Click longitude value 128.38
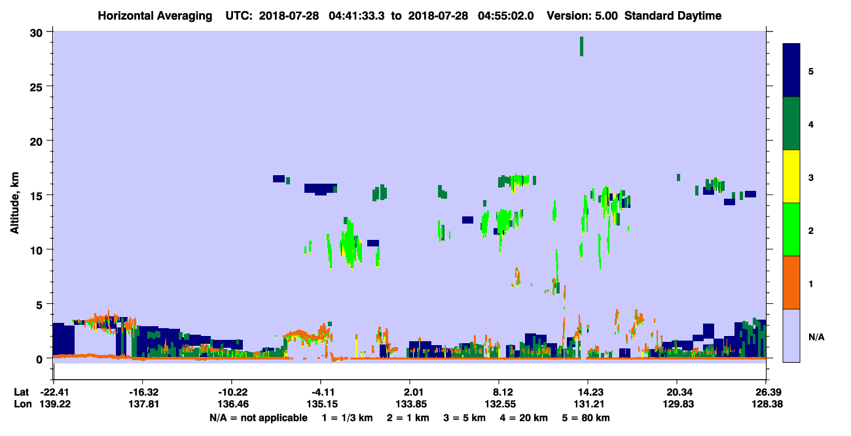The width and height of the screenshot is (851, 436). (x=766, y=404)
